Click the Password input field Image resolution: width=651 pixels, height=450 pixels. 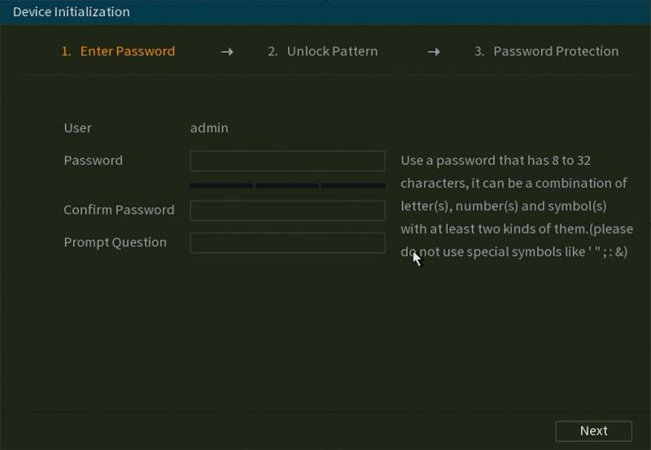[x=287, y=161]
